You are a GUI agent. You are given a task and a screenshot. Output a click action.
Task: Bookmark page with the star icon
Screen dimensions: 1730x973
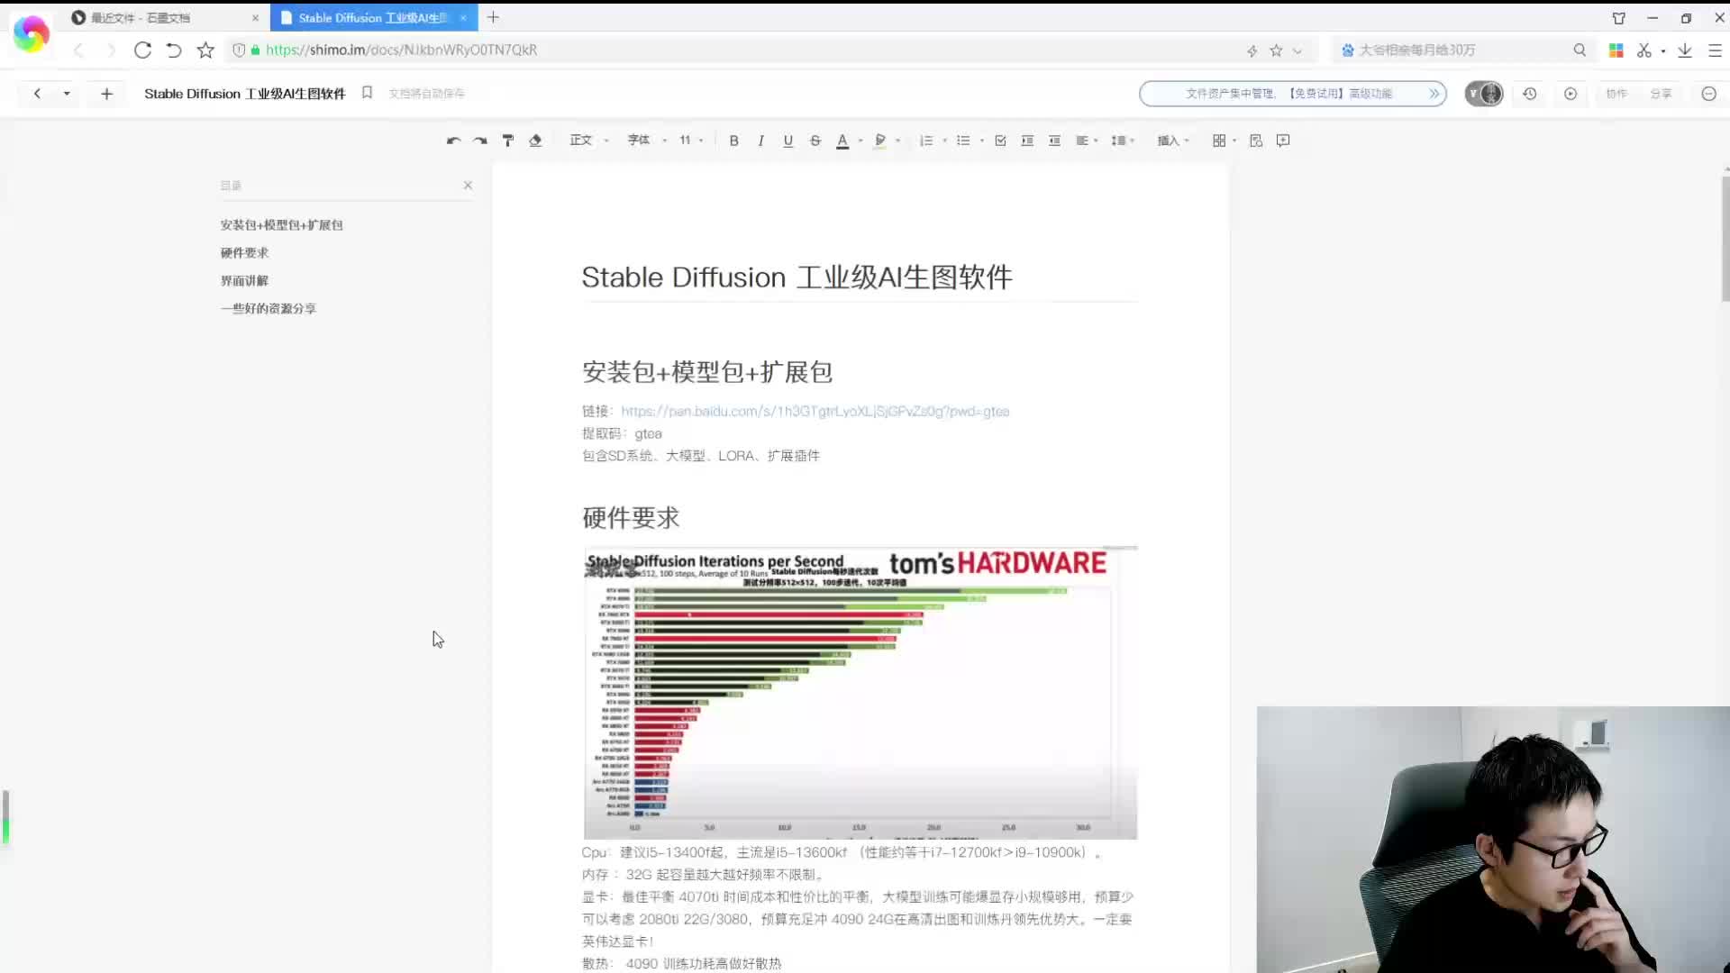(x=205, y=50)
